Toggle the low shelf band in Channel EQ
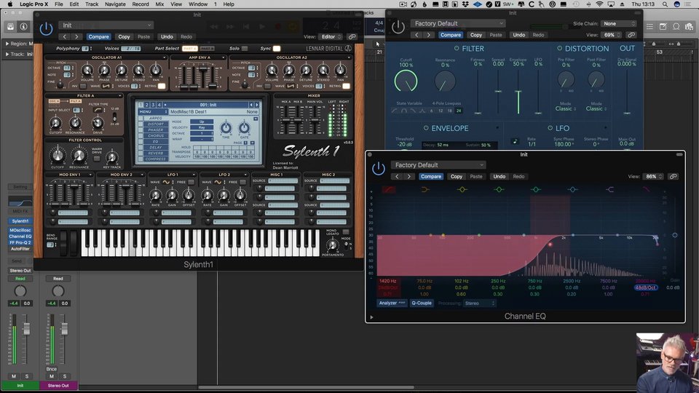This screenshot has height=393, width=699. (425, 190)
